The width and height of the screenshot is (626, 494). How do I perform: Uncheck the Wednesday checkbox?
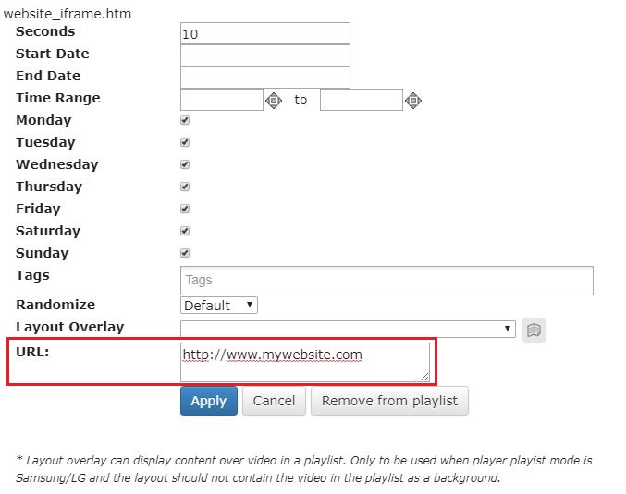coord(185,164)
